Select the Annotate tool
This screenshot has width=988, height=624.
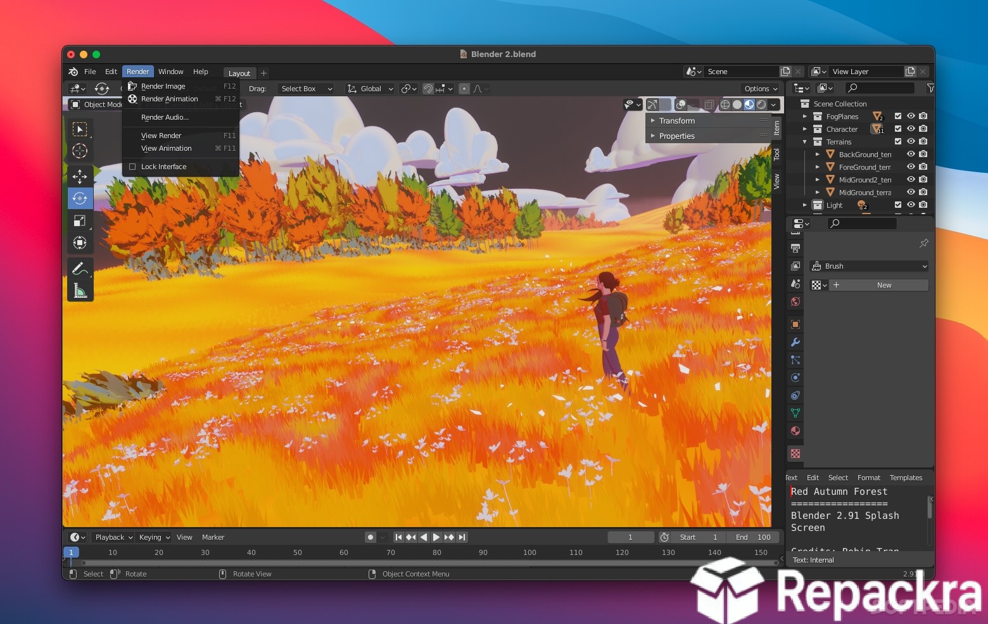[x=80, y=269]
